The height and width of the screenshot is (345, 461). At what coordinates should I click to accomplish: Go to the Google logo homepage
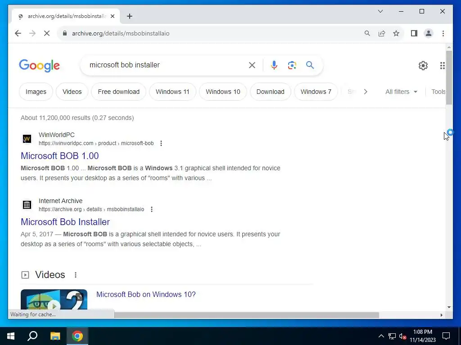click(40, 66)
